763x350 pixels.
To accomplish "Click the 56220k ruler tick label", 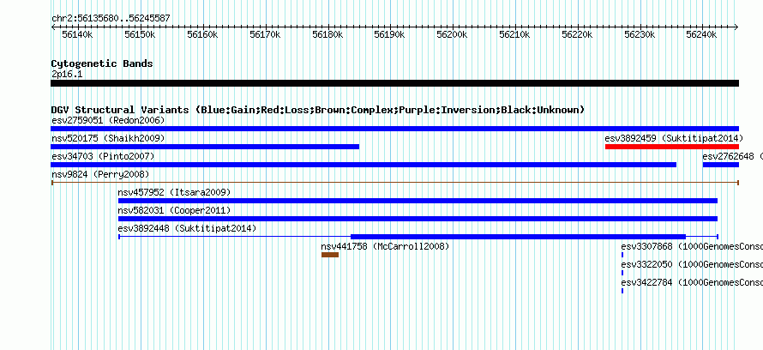I will coord(577,35).
